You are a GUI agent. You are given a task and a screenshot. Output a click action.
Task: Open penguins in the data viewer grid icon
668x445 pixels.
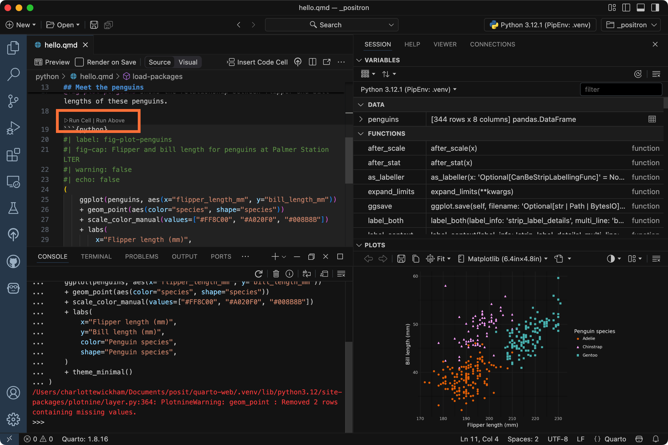click(652, 119)
